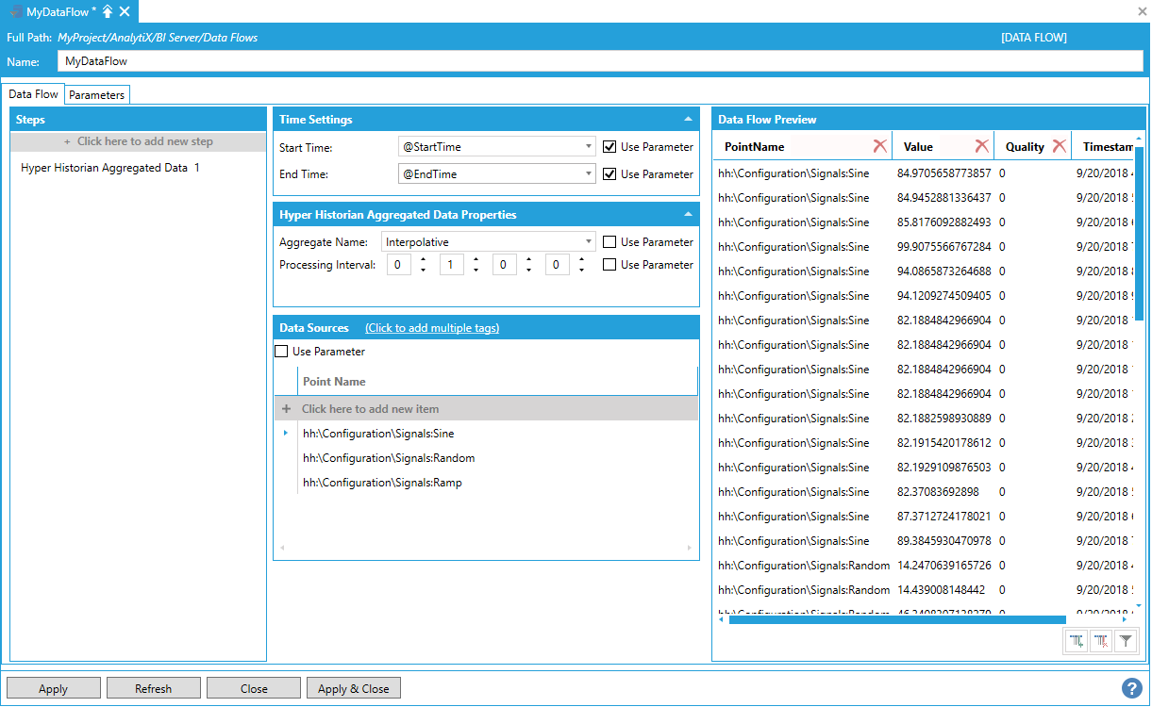The height and width of the screenshot is (707, 1152).
Task: Clear the Value column filter red X
Action: (x=981, y=146)
